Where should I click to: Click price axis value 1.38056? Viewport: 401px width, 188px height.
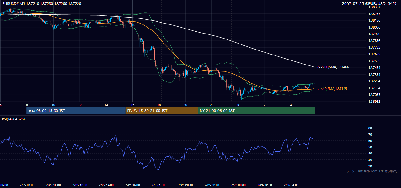[374, 27]
